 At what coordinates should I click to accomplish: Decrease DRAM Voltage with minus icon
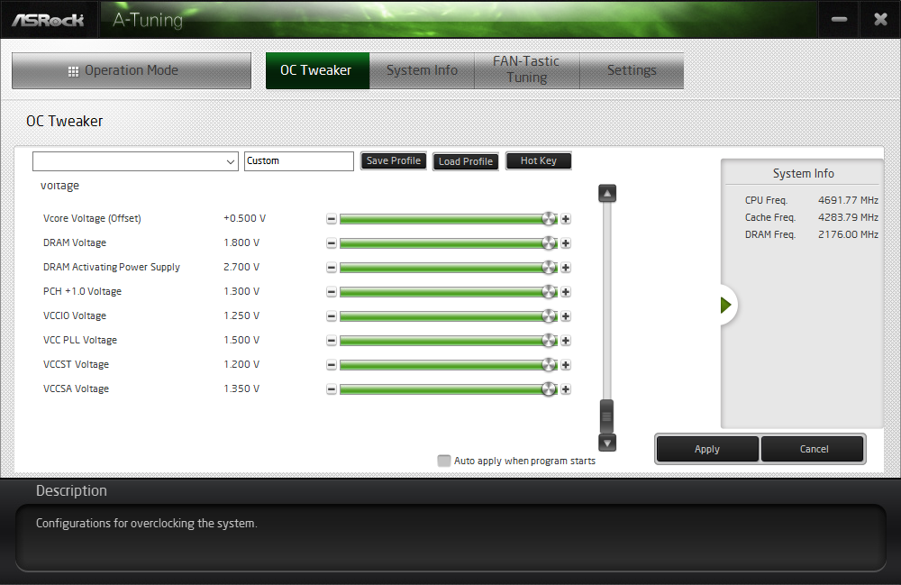(332, 243)
